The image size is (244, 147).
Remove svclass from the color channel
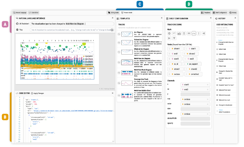point(208,104)
